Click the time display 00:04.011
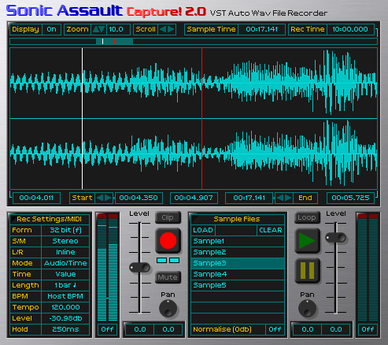 click(36, 198)
